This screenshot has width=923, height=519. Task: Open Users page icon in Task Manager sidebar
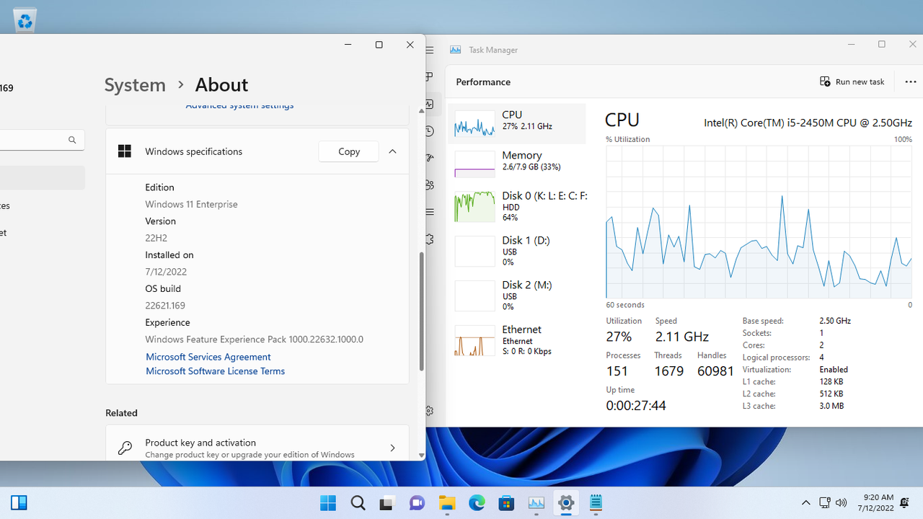click(430, 185)
